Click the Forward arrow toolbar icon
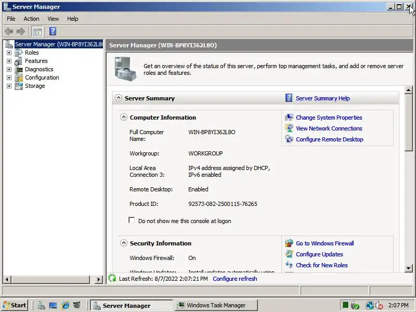The width and height of the screenshot is (416, 312). 21,32
